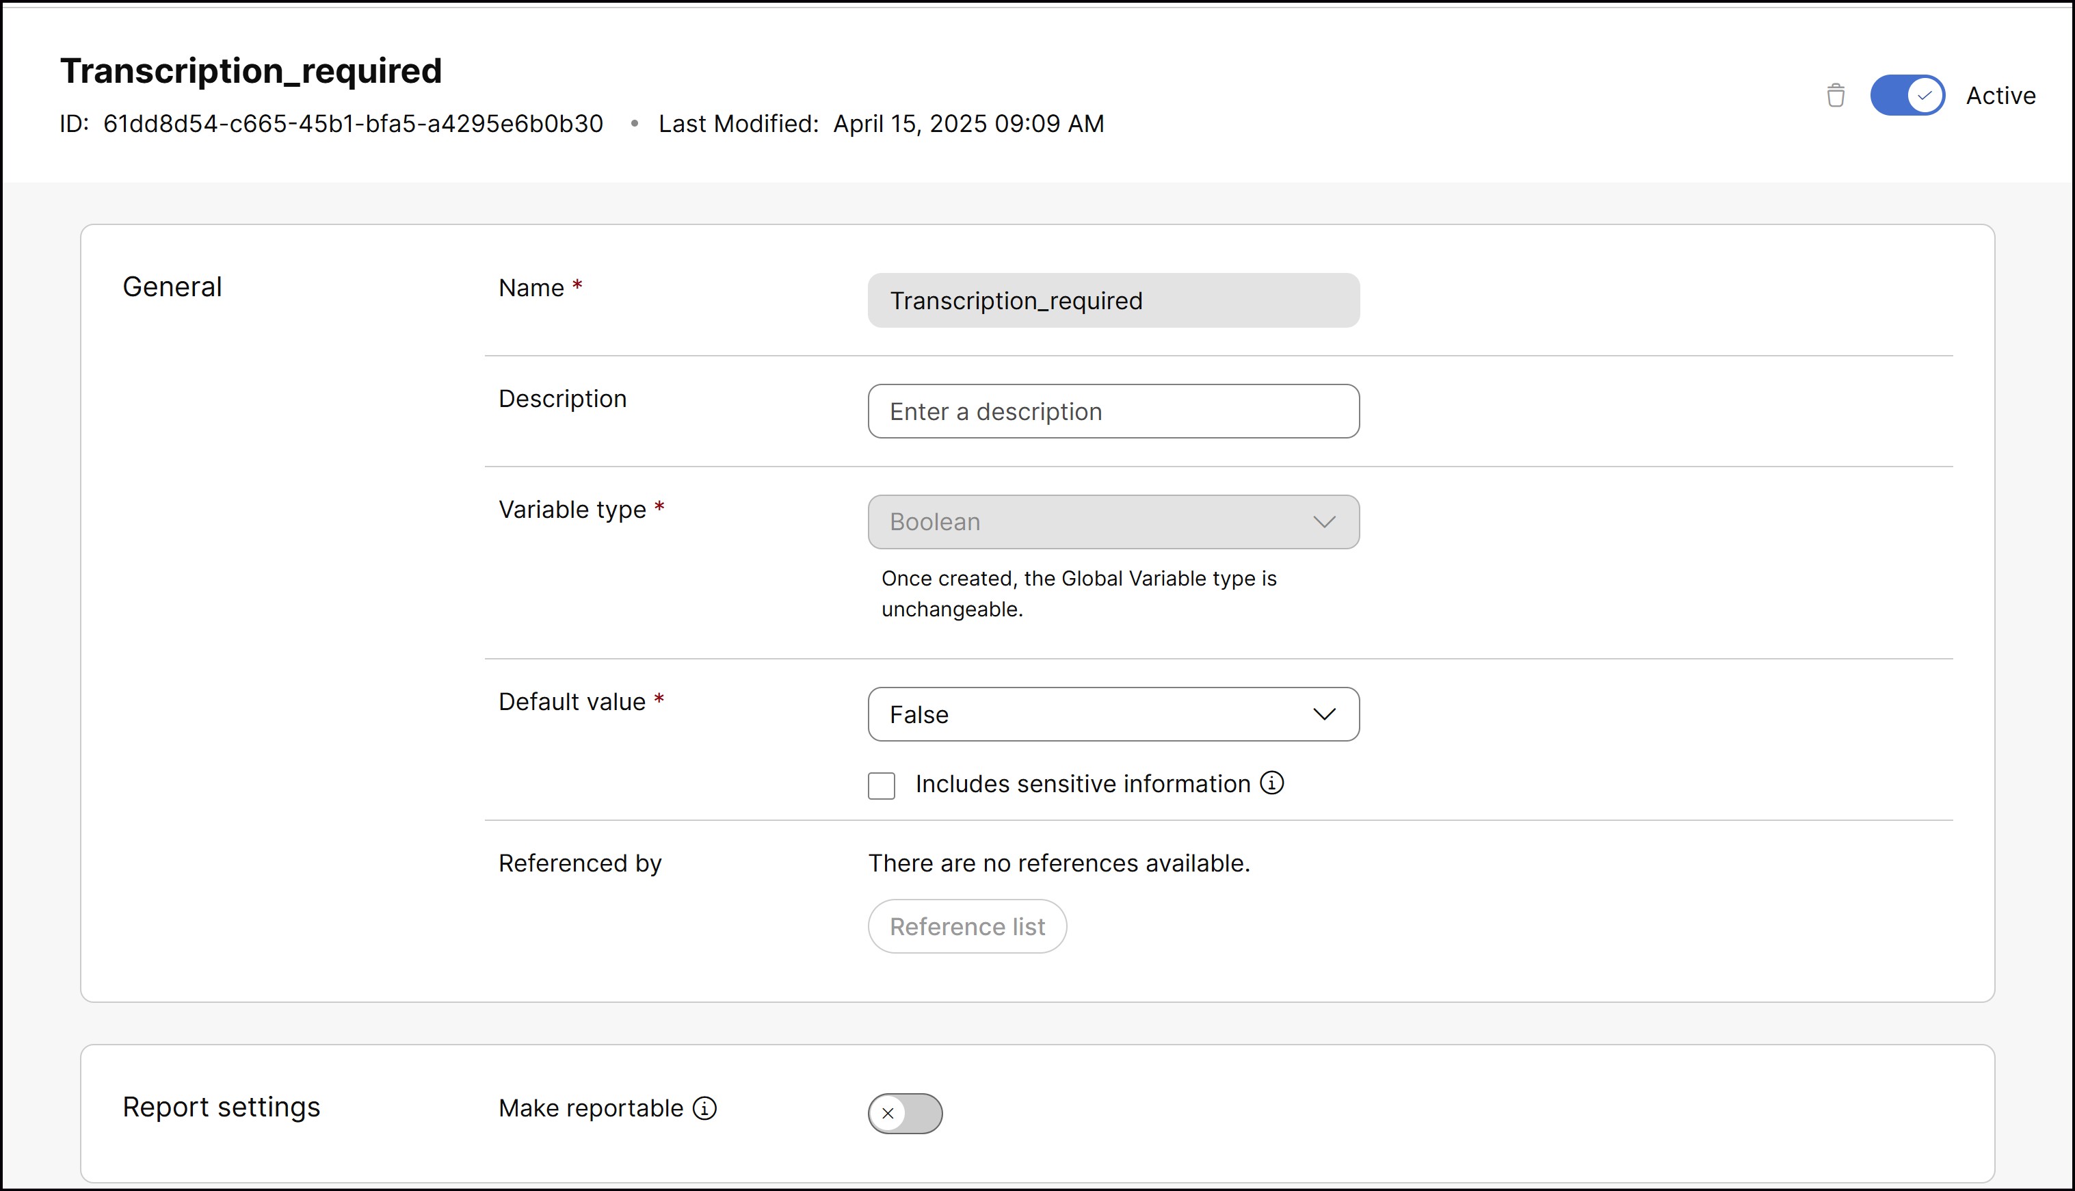Click info icon beside sensitive information
Viewport: 2075px width, 1191px height.
click(x=1272, y=783)
